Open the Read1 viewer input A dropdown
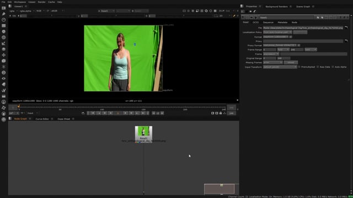The image size is (353, 198). (x=106, y=11)
